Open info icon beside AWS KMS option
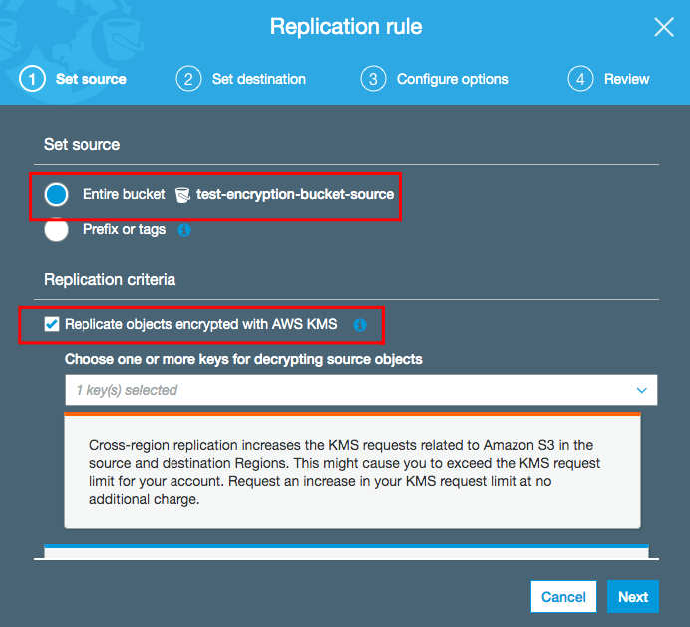Screen dimensions: 690x627 pos(360,325)
